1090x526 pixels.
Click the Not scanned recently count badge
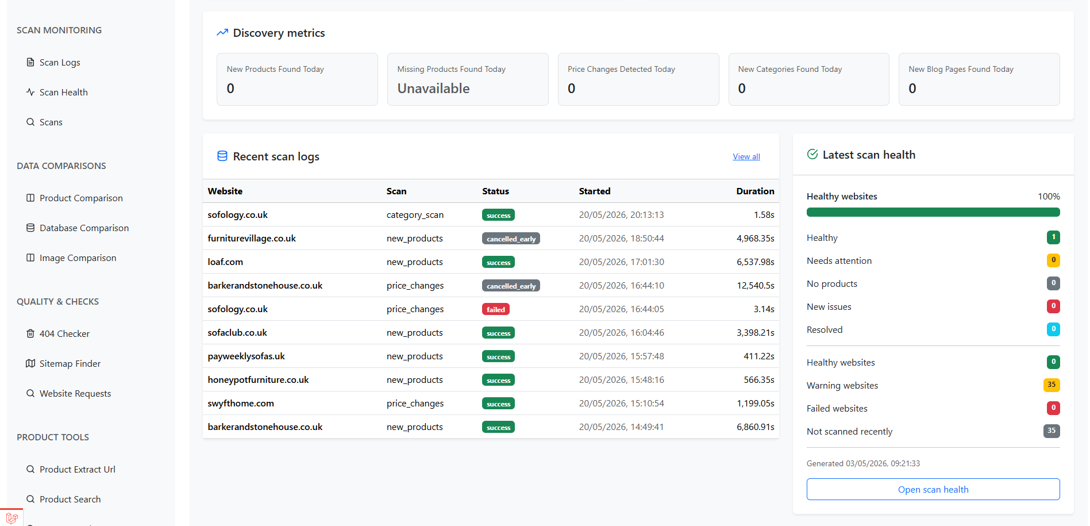(1052, 431)
